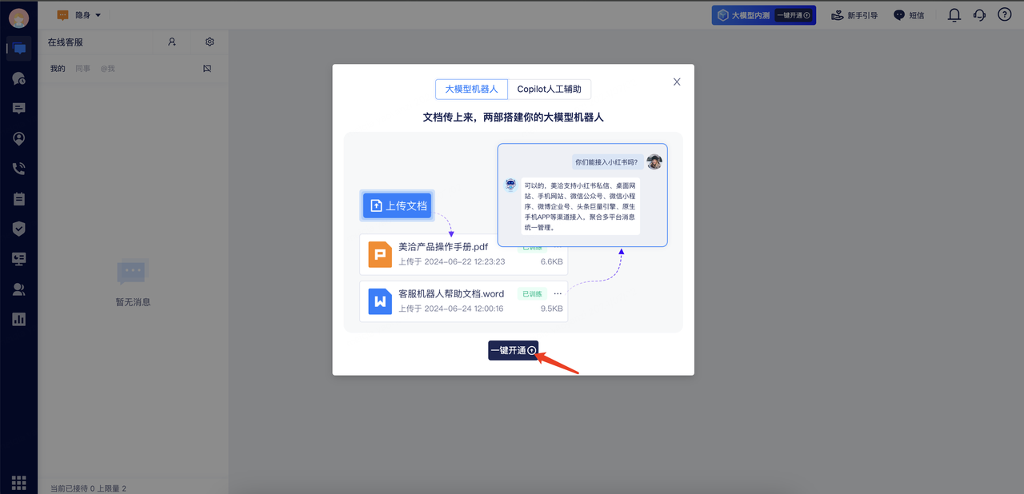Click the 客服机器人帮助文档.word file name
Screen dimensions: 1024x494
click(x=451, y=293)
